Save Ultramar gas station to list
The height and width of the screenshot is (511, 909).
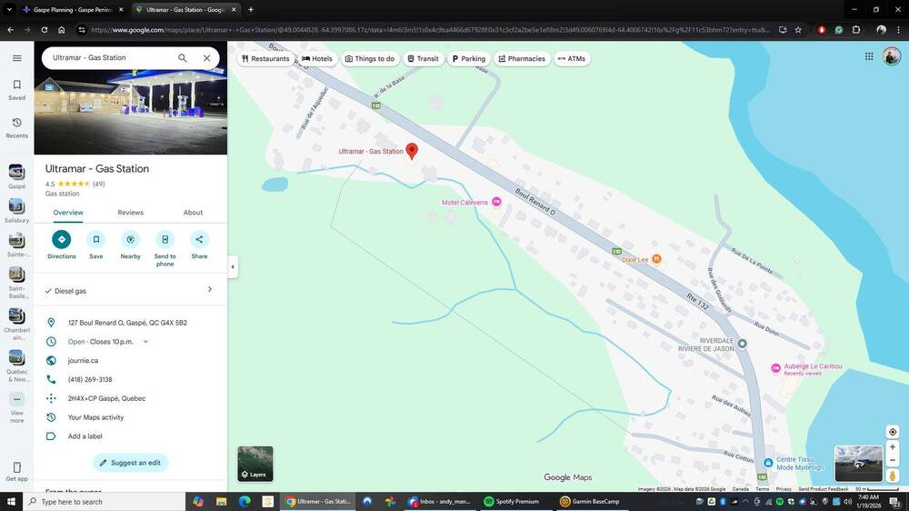pyautogui.click(x=95, y=240)
